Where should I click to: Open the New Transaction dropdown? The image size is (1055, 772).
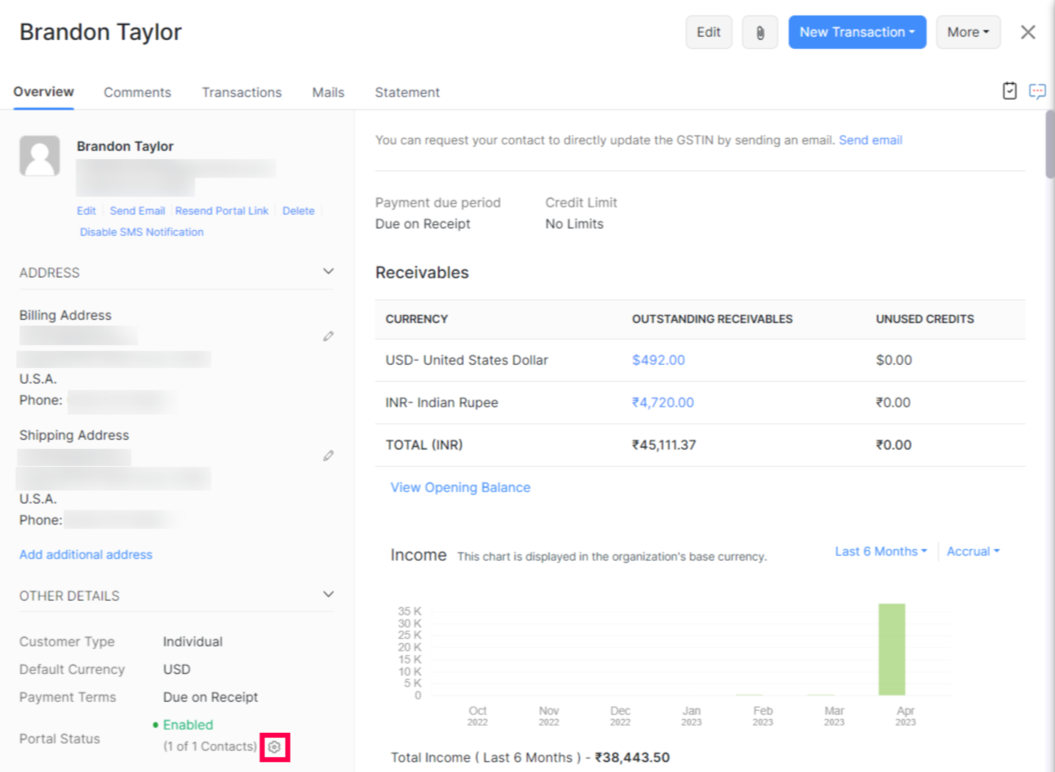pos(857,32)
